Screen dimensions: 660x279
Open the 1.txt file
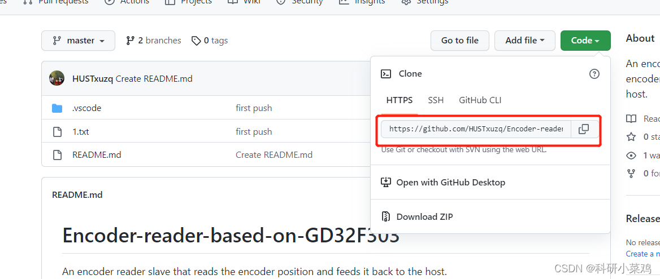coord(81,132)
